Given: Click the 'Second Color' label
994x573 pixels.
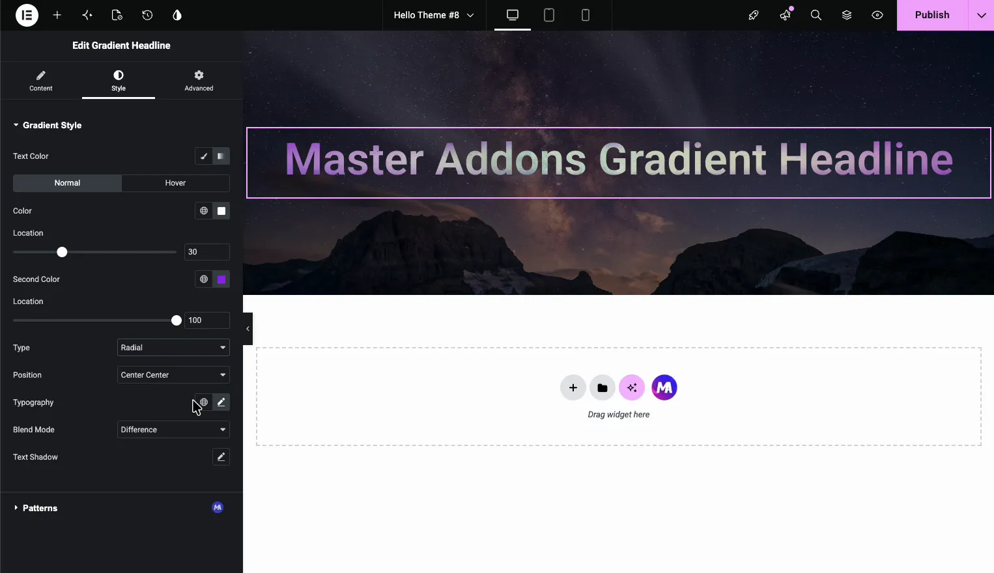Looking at the screenshot, I should click(36, 279).
